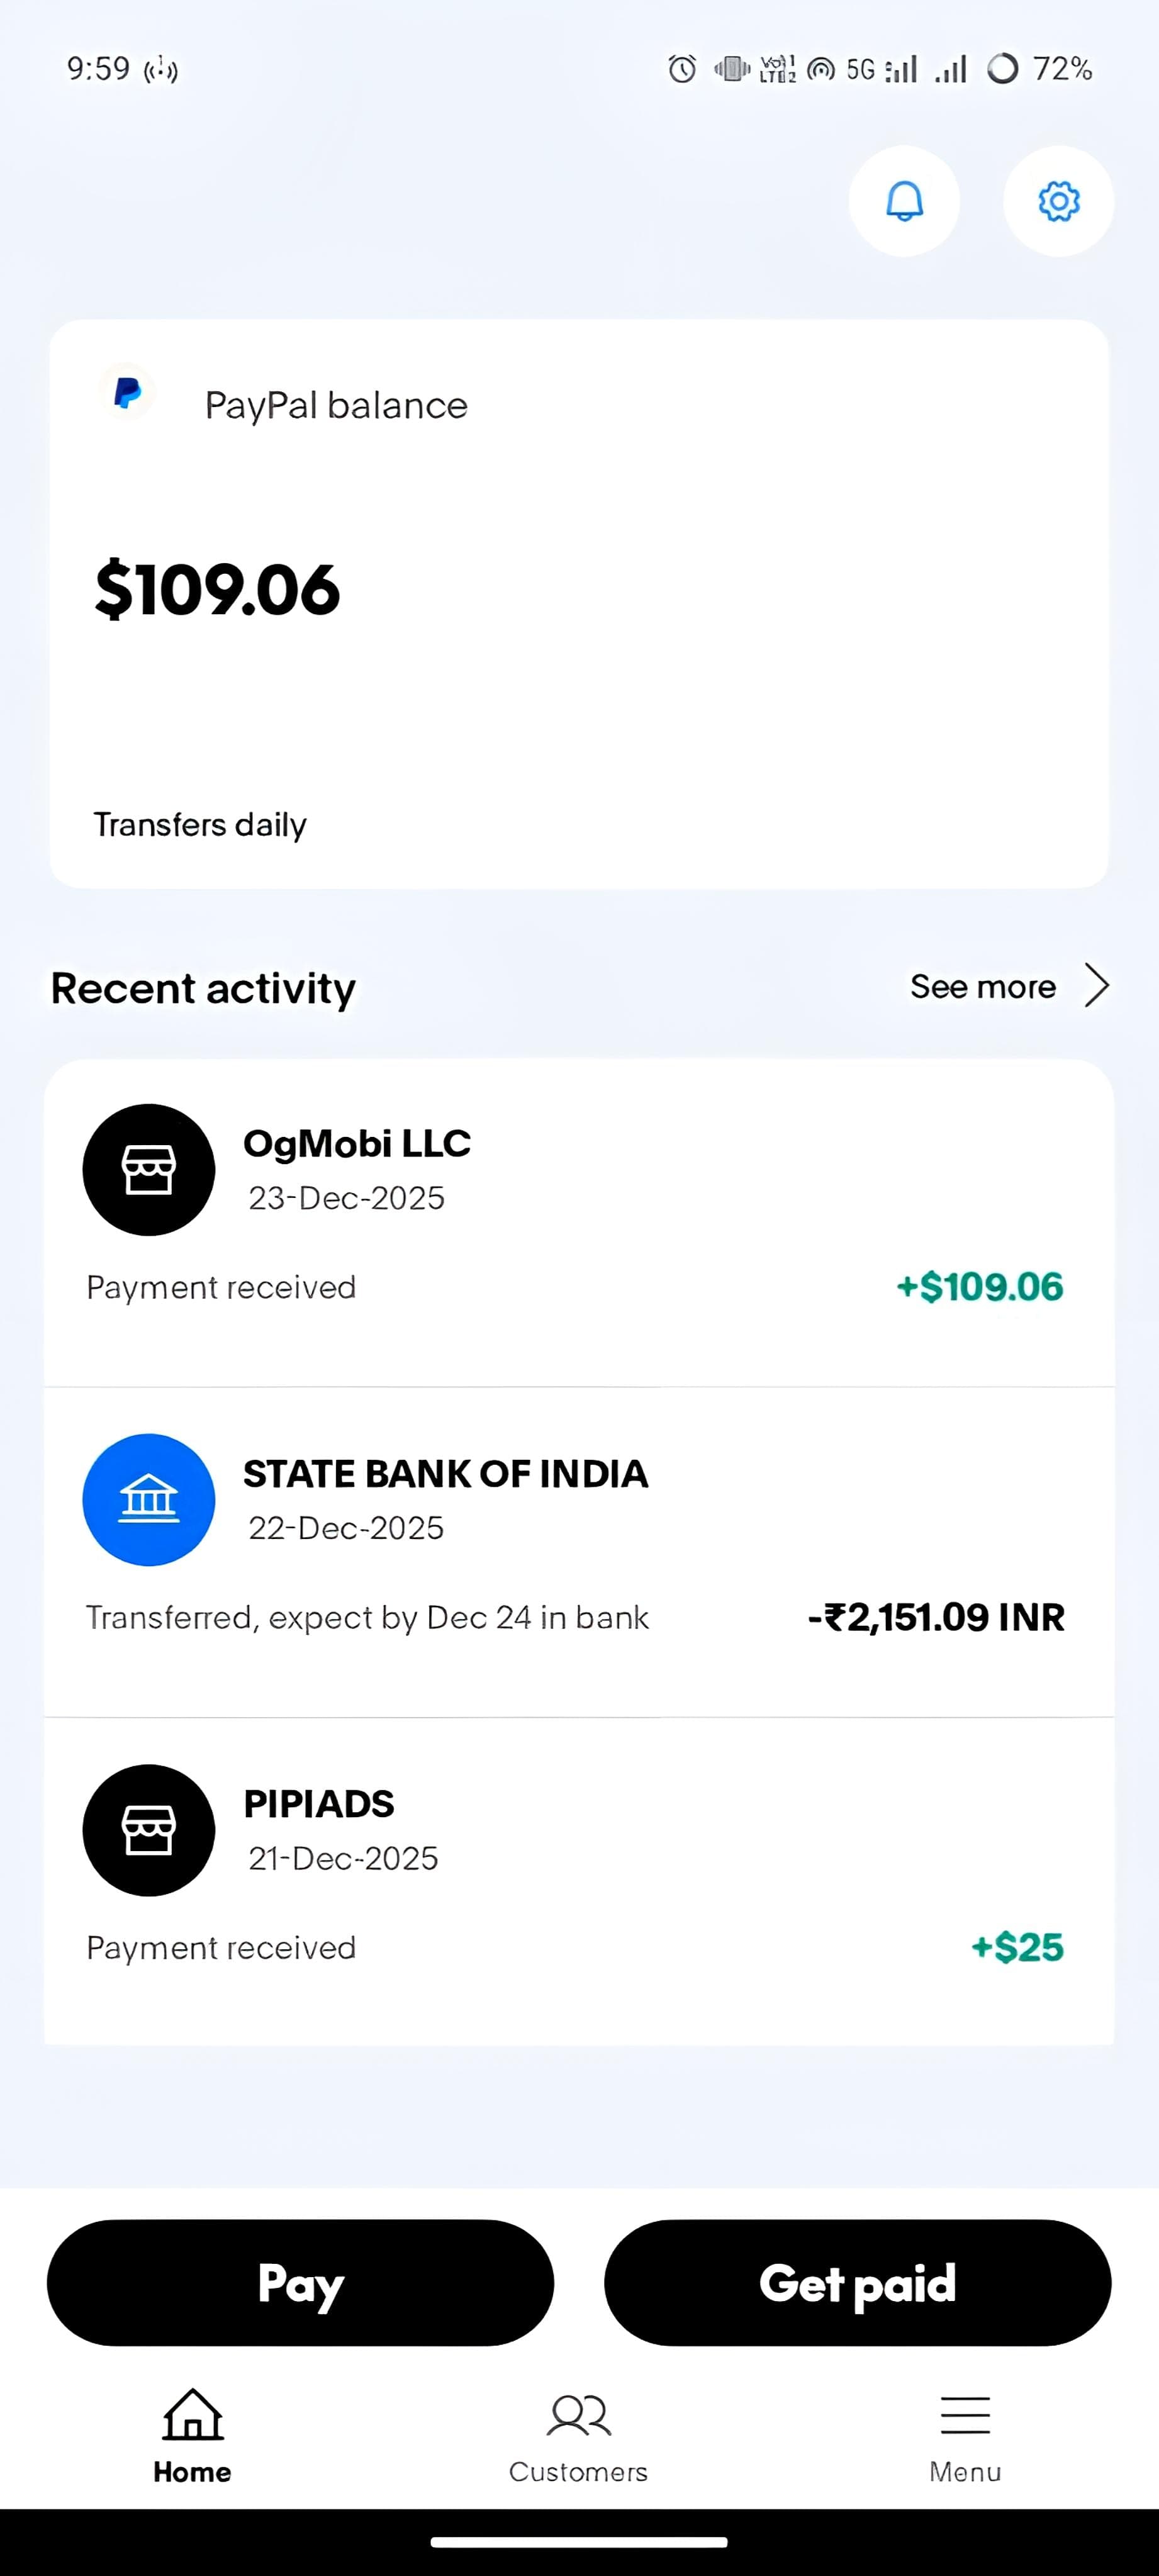
Task: View OgMobi LLC +$109.06 payment amount
Action: pos(979,1287)
